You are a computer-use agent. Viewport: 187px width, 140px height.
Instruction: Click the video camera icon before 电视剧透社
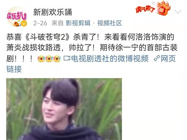67,58
